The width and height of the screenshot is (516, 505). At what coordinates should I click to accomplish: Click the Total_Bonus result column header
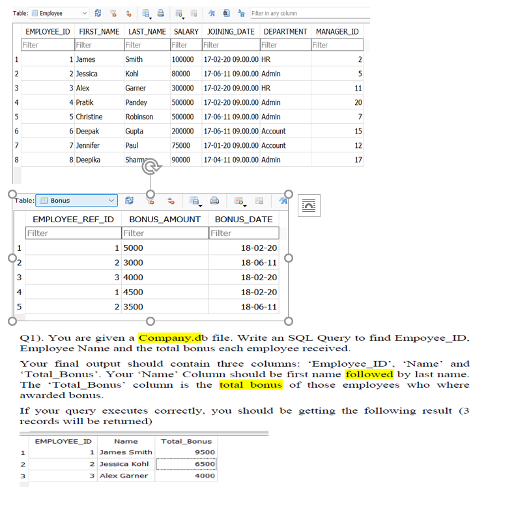click(186, 441)
